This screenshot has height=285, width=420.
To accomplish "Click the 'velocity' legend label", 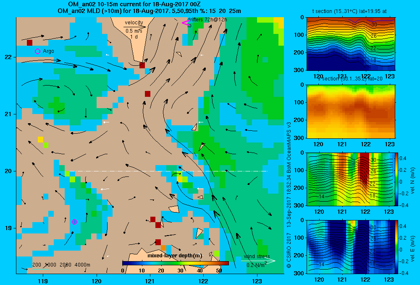I will pyautogui.click(x=134, y=23).
